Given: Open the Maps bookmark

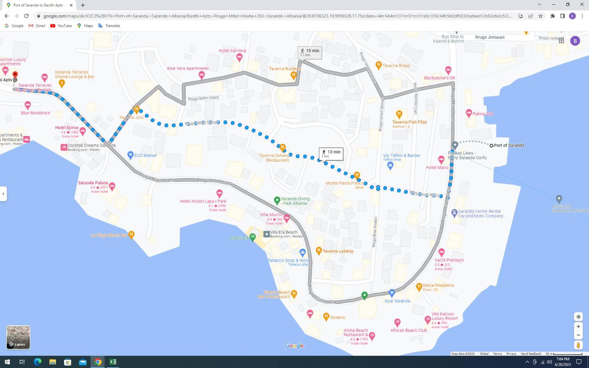Looking at the screenshot, I should click(x=85, y=26).
